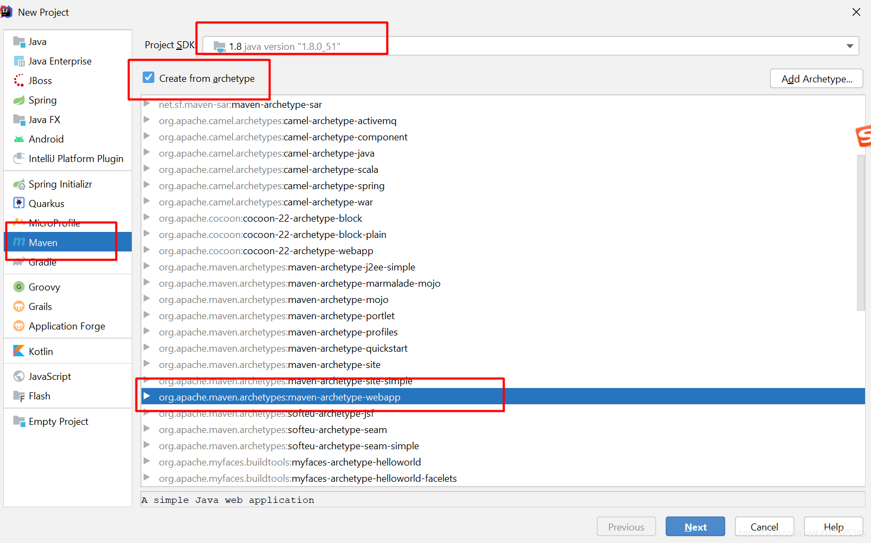Select Empty Project entry
The height and width of the screenshot is (543, 871).
68,421
